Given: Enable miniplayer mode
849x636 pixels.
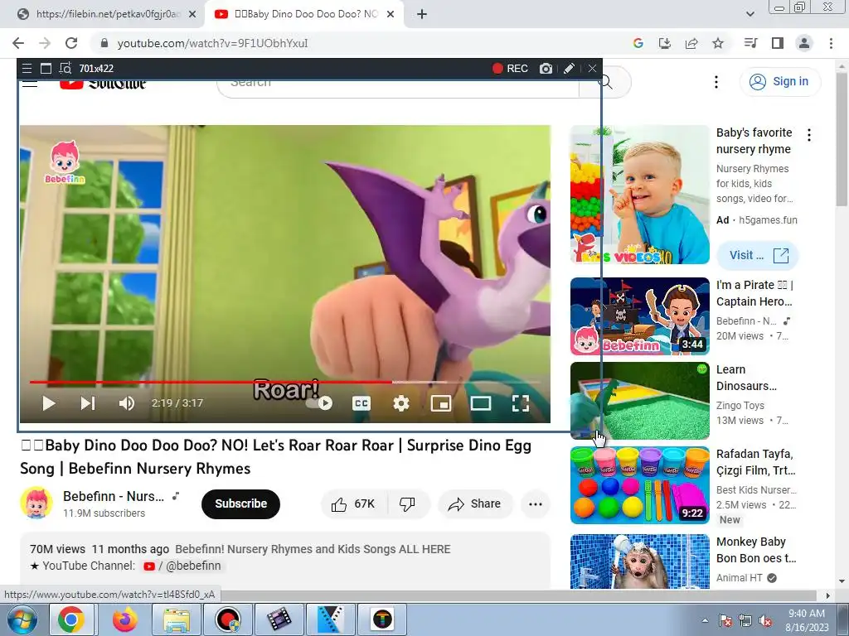Looking at the screenshot, I should (x=441, y=403).
